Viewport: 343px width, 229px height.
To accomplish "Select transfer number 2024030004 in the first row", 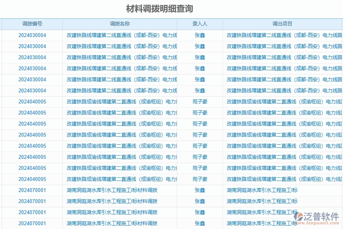I will pyautogui.click(x=32, y=35).
